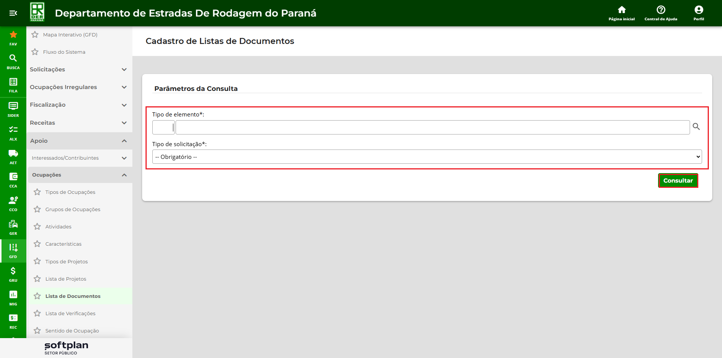Viewport: 722px width, 358px height.
Task: Open the Perfil user icon
Action: tap(699, 13)
